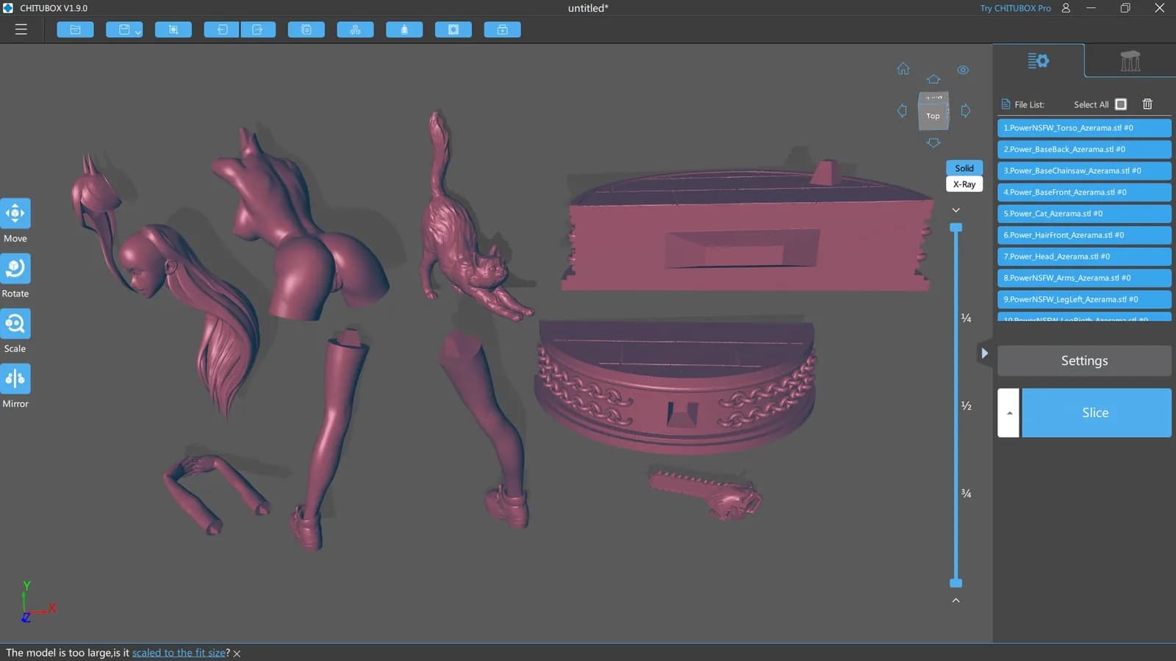Click the home view icon near the view cube
Image resolution: width=1176 pixels, height=661 pixels.
point(903,68)
